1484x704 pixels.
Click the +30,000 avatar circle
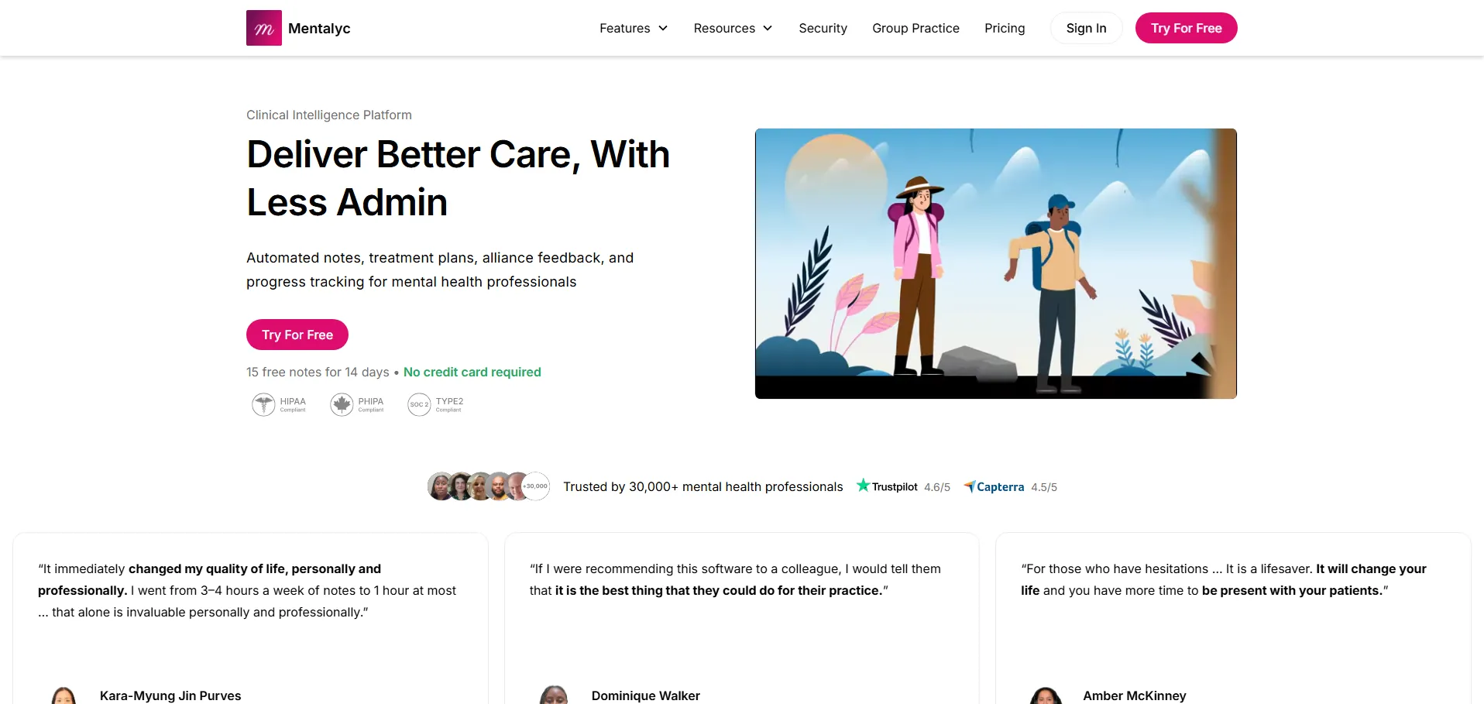coord(536,486)
